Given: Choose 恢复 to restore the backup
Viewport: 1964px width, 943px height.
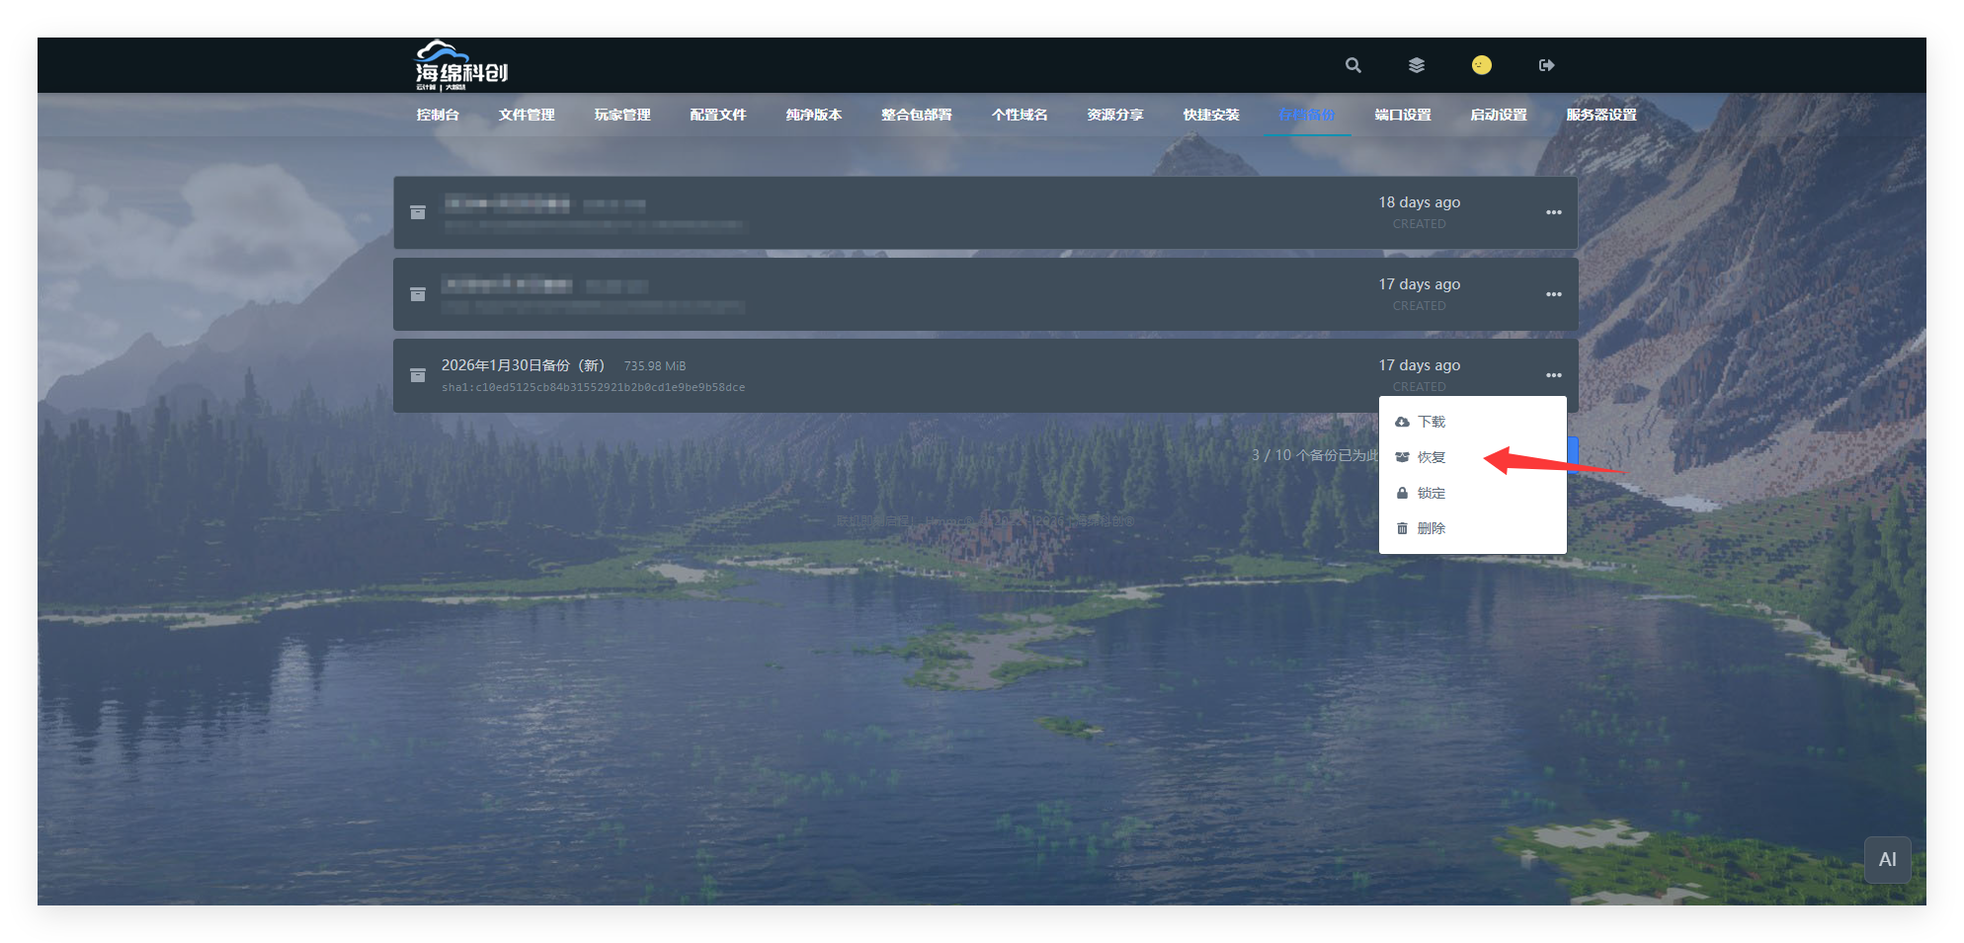Looking at the screenshot, I should (x=1431, y=457).
